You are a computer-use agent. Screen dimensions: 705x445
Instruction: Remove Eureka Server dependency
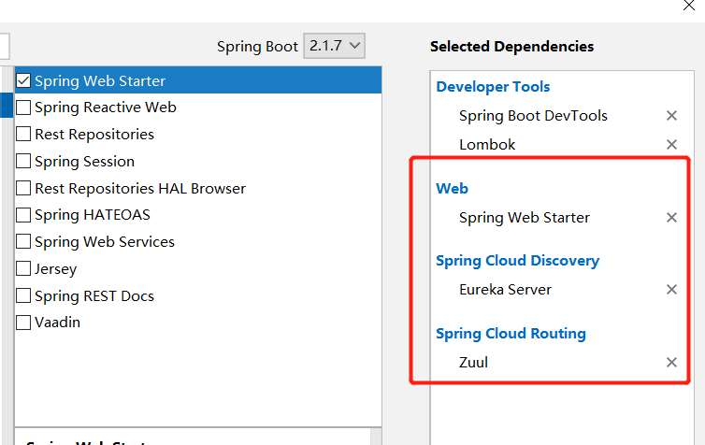[671, 290]
